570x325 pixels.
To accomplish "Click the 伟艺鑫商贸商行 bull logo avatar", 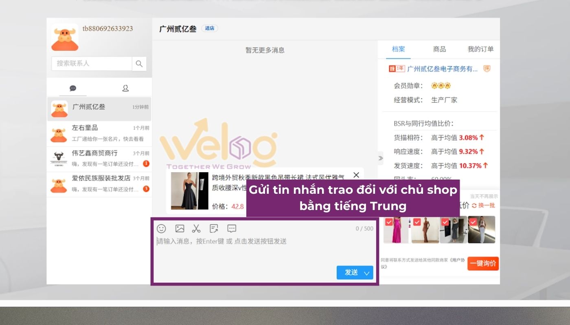I will tap(59, 159).
